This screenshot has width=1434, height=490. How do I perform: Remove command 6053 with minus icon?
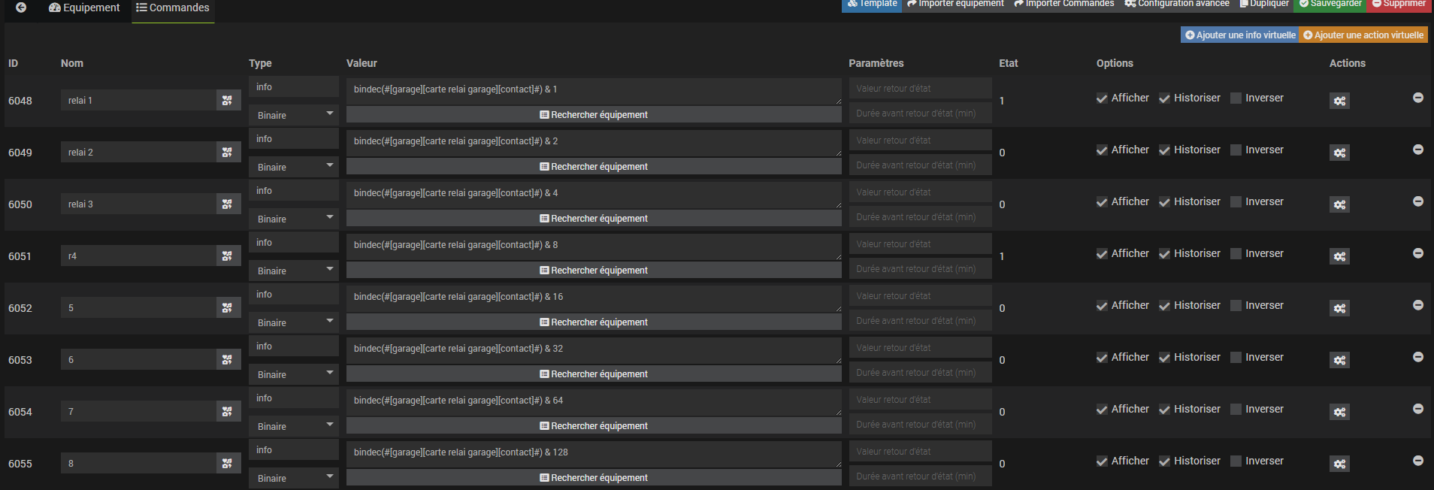click(x=1418, y=357)
